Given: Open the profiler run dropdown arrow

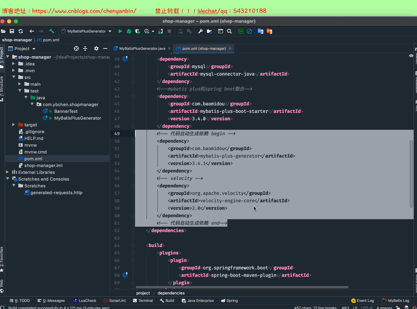Looking at the screenshot, I should 153,32.
